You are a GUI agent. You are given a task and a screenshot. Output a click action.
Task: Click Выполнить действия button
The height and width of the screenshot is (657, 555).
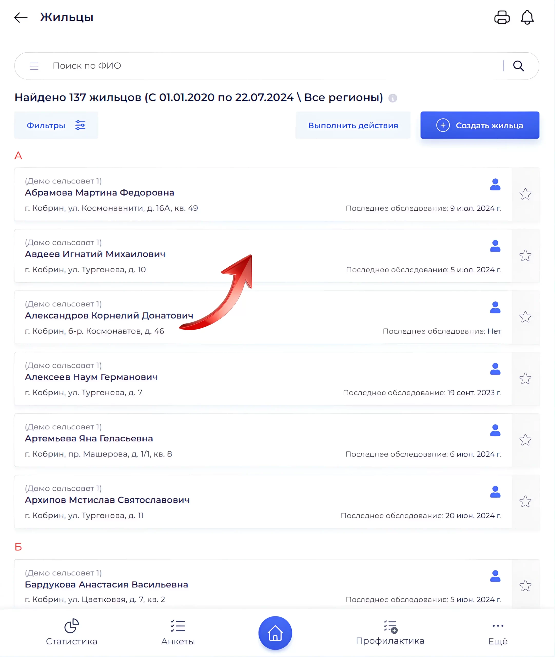coord(353,125)
